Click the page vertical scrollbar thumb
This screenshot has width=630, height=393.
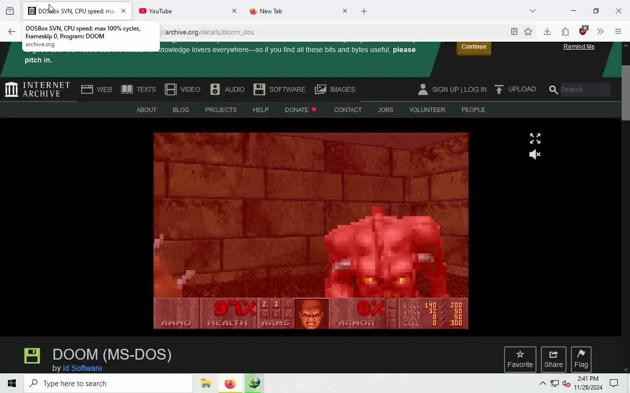[x=626, y=92]
